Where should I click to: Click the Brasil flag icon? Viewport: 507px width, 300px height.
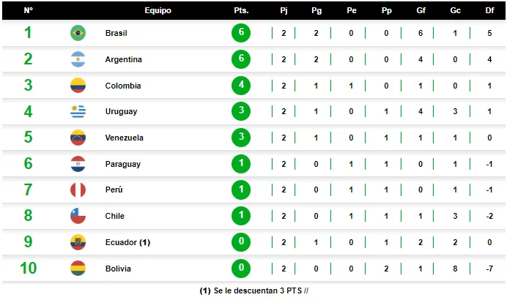click(78, 33)
